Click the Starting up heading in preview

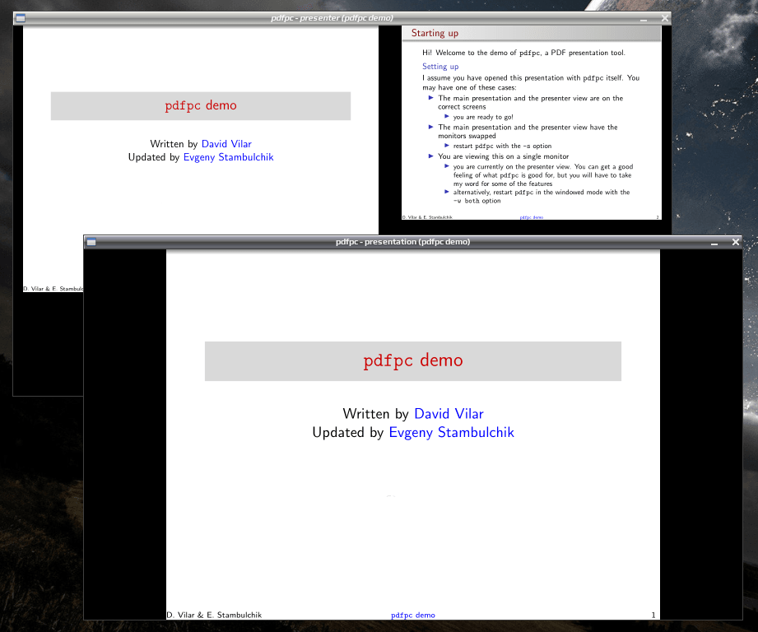(435, 33)
